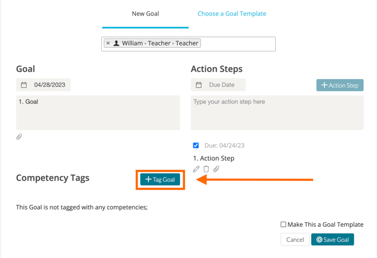Screen dimensions: 377x258
Task: Delete the action step using trash icon
Action: click(206, 169)
